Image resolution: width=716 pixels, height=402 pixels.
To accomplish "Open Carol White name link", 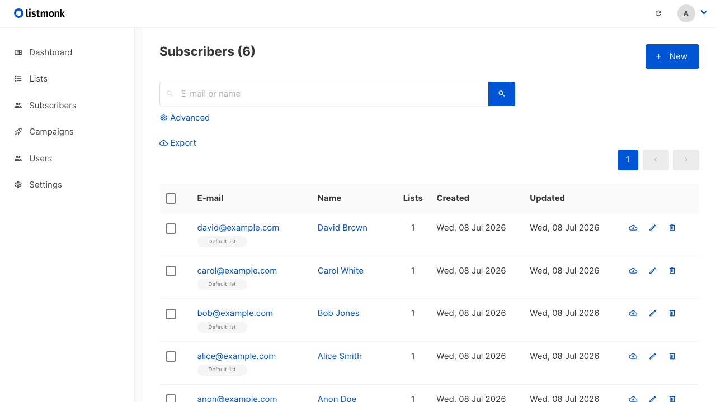I will 341,271.
